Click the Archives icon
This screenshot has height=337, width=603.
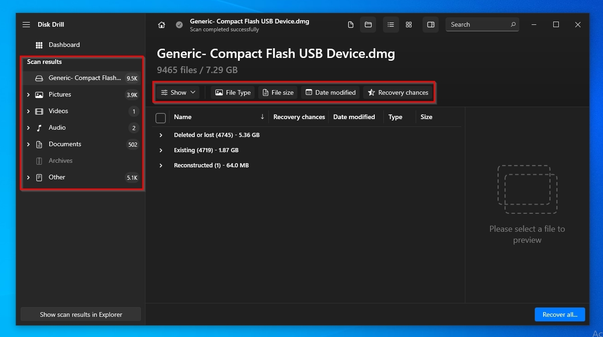[x=39, y=161]
